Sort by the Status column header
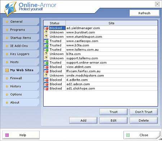The width and height of the screenshot is (162, 141). [55, 23]
